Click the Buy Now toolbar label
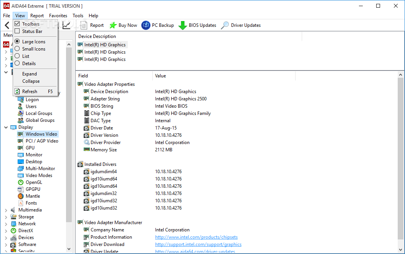The width and height of the screenshot is (405, 254). [x=128, y=25]
